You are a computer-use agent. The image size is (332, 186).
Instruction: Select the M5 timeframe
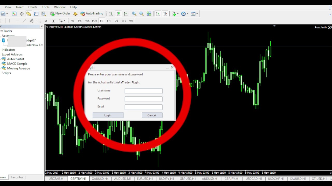80,21
